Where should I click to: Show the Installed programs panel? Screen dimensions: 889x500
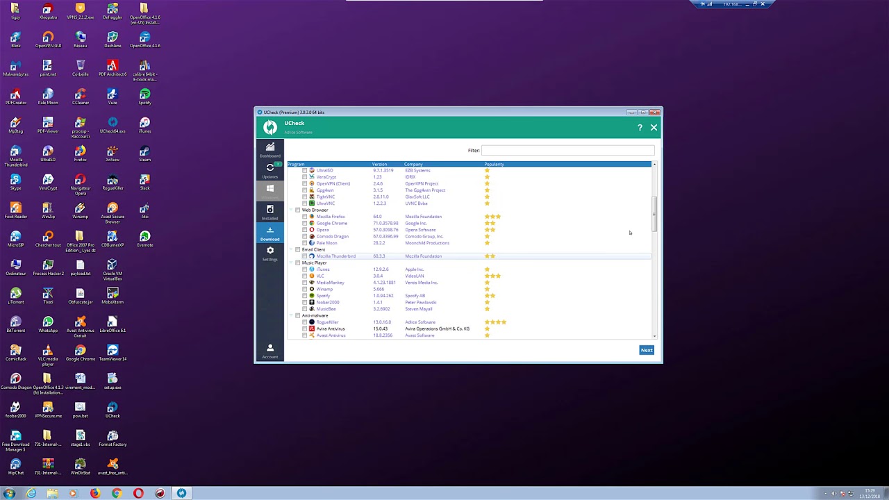(x=270, y=212)
